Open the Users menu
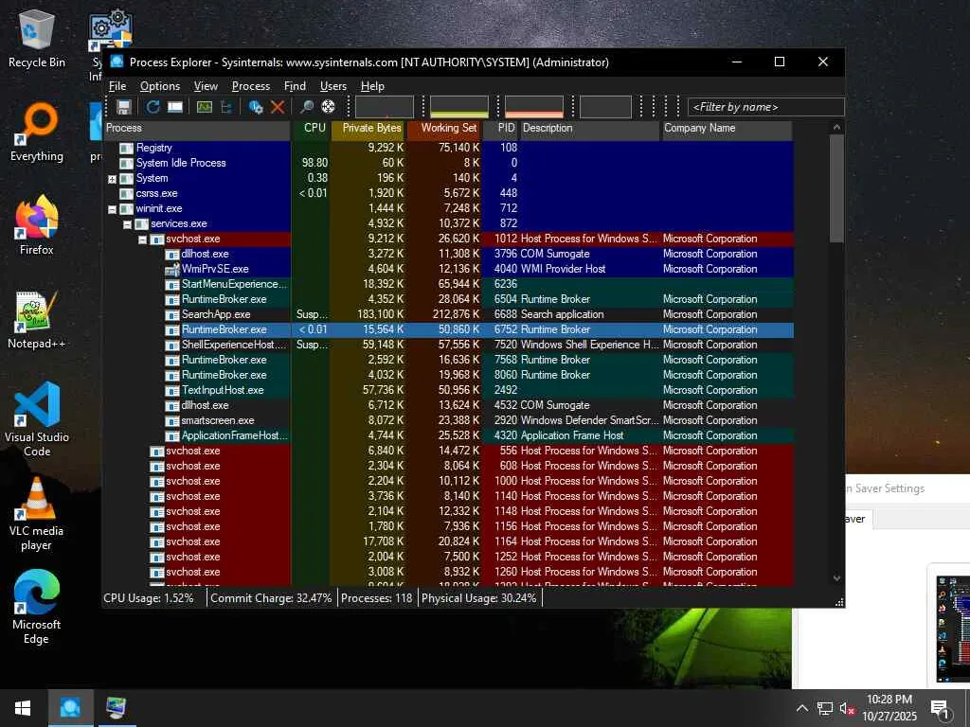This screenshot has height=727, width=970. pyautogui.click(x=332, y=86)
